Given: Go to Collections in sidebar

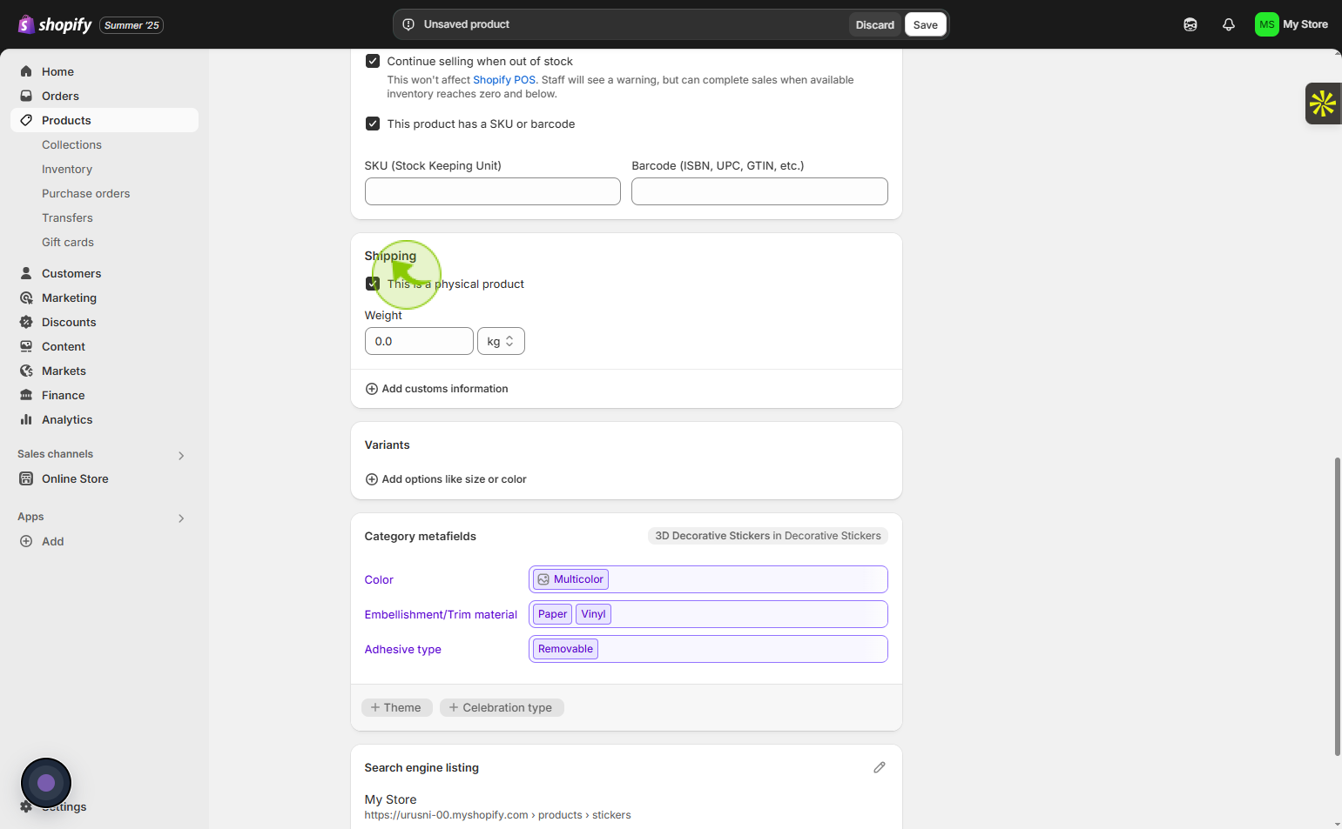Looking at the screenshot, I should [71, 144].
